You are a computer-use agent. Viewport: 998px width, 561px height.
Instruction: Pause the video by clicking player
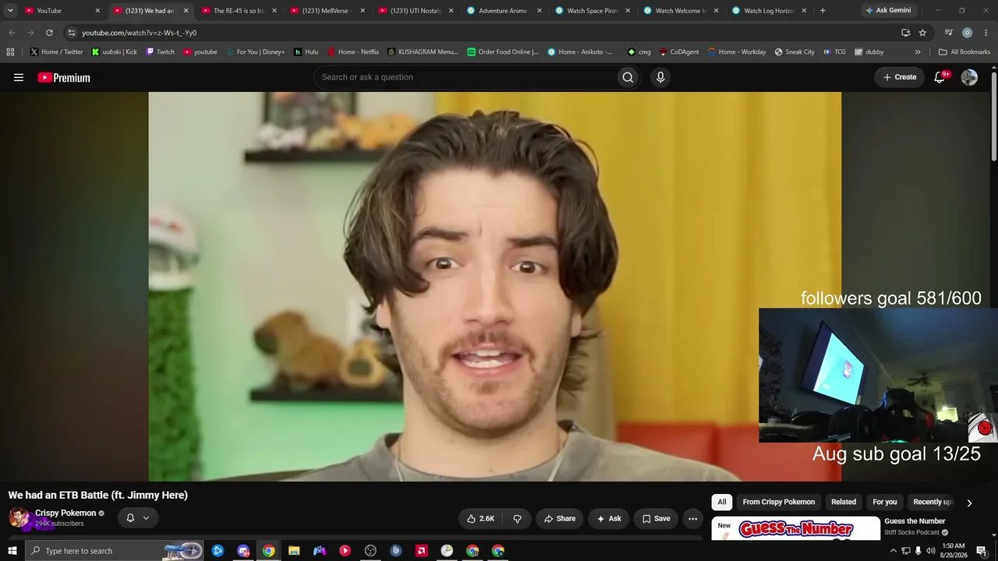click(x=495, y=286)
